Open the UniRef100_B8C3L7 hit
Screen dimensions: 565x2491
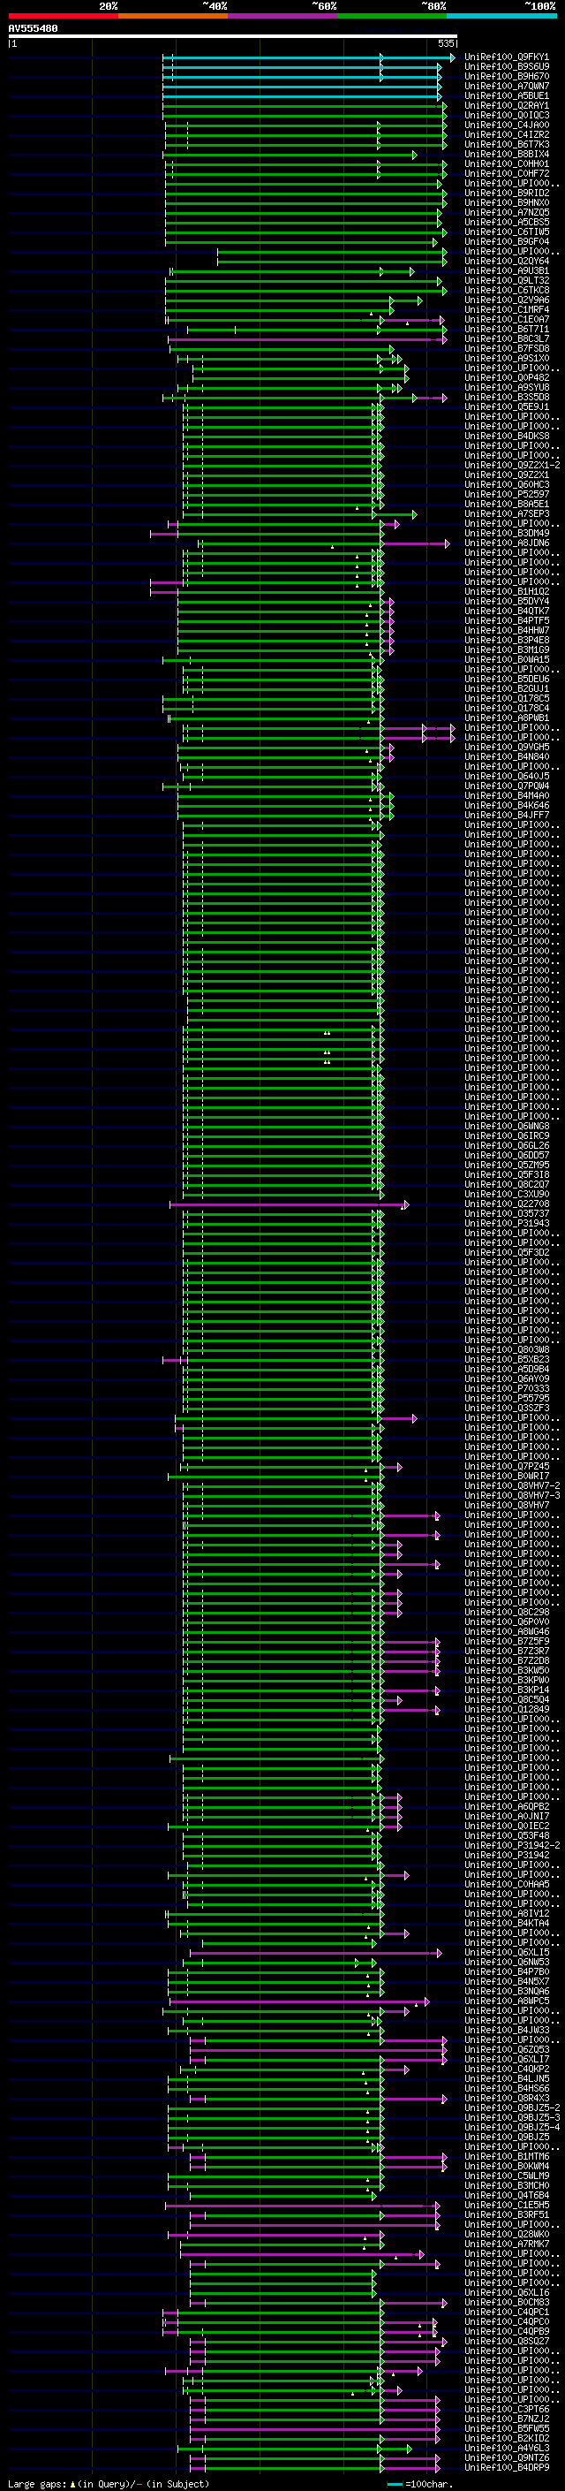coord(506,338)
